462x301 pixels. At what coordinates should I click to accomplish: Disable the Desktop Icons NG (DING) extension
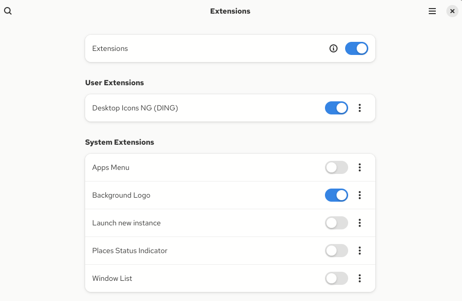pos(336,108)
